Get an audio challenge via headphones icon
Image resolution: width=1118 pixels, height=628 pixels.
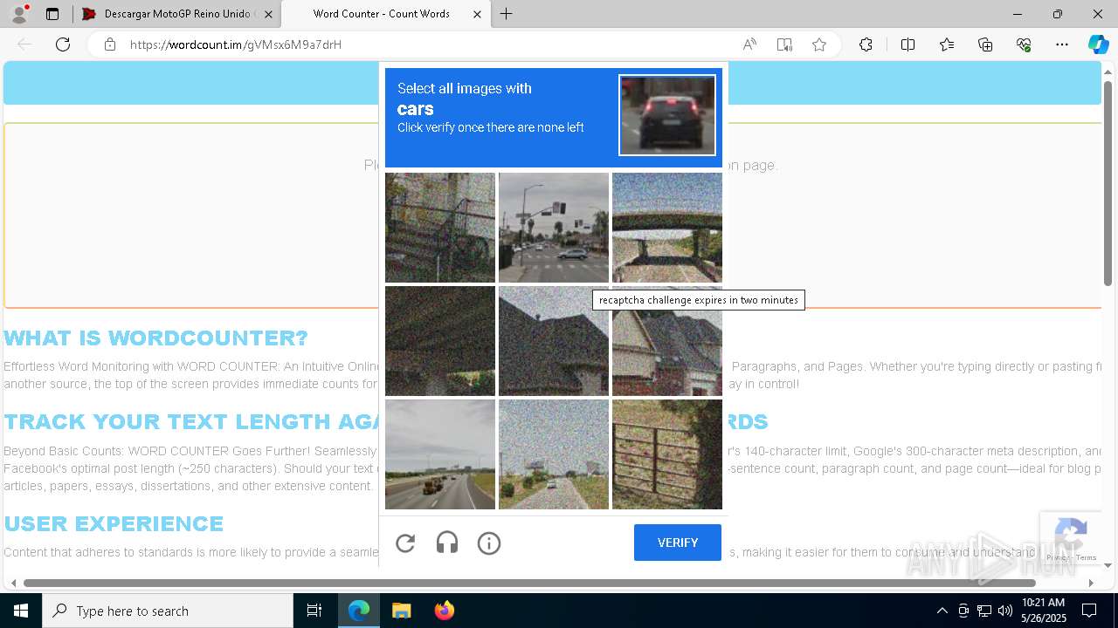coord(447,543)
